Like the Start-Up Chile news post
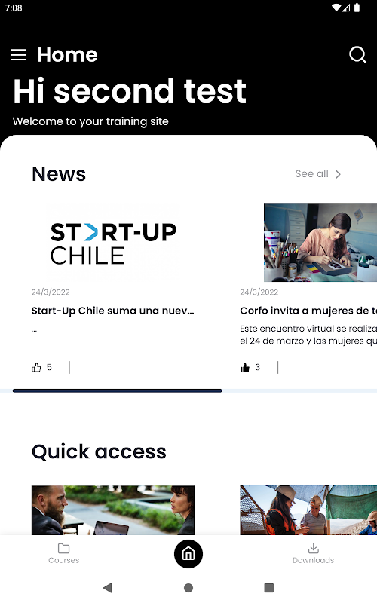The height and width of the screenshot is (603, 377). click(36, 367)
